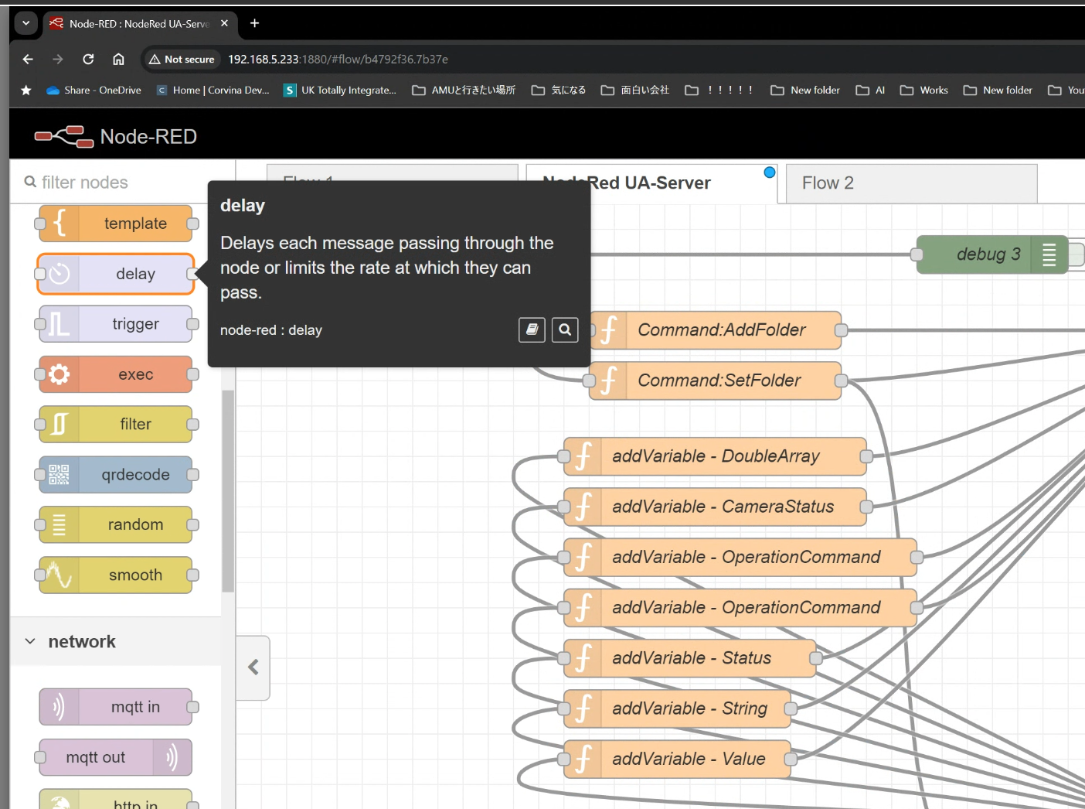Select the exec node in palette
Viewport: 1085px width, 809px height.
pos(116,374)
